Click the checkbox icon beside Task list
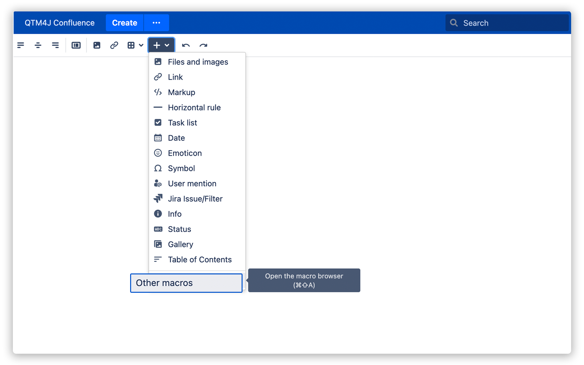This screenshot has width=584, height=365. [x=158, y=123]
